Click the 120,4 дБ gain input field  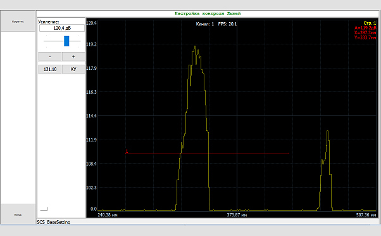click(x=62, y=28)
